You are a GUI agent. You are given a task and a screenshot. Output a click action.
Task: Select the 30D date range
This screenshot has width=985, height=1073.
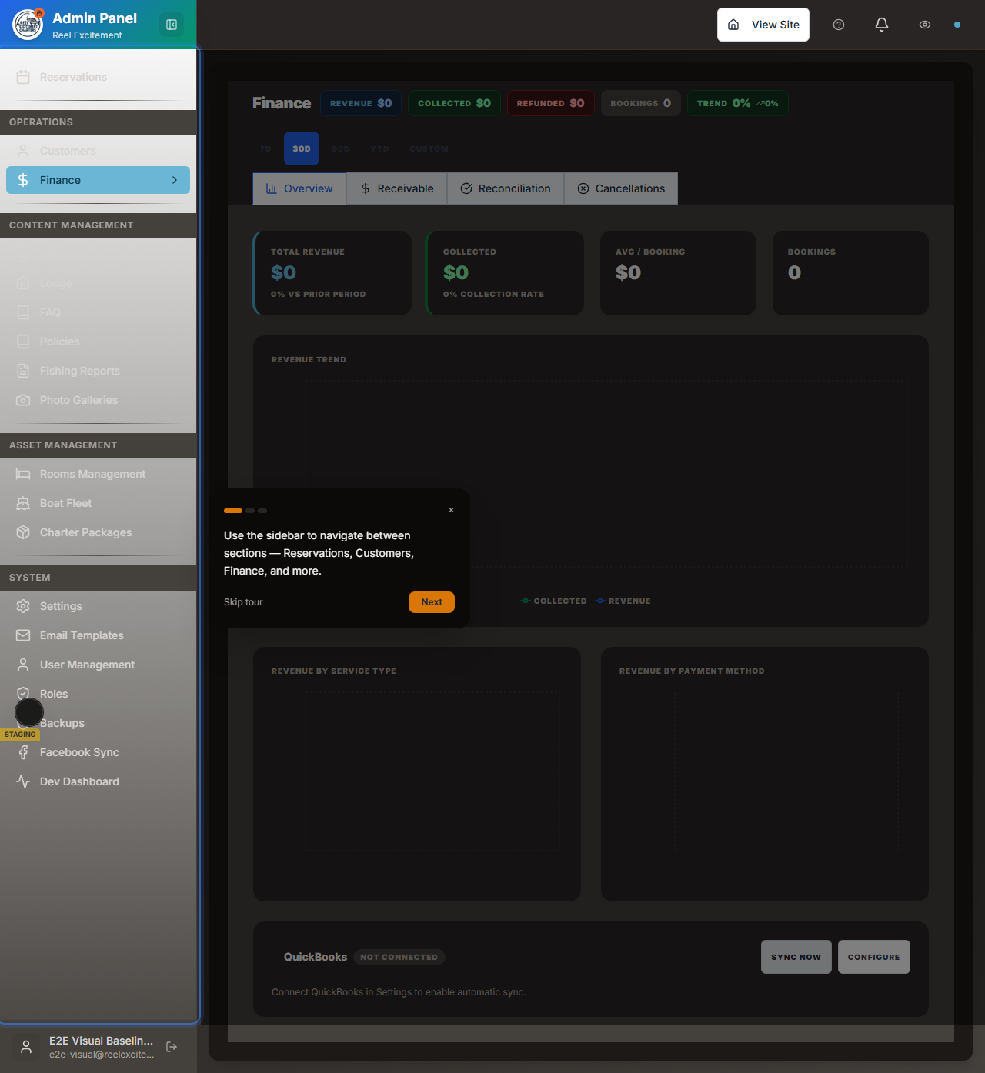302,148
